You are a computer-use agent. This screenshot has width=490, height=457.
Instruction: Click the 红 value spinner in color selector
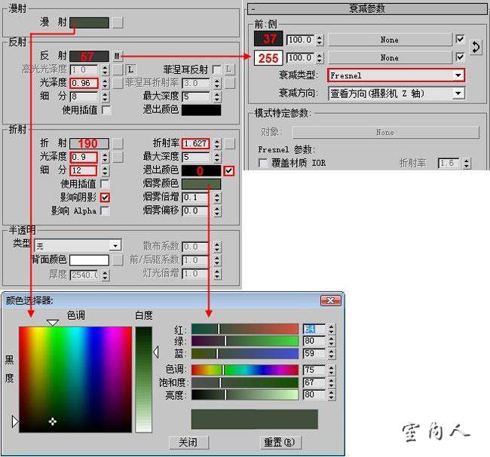(x=332, y=329)
